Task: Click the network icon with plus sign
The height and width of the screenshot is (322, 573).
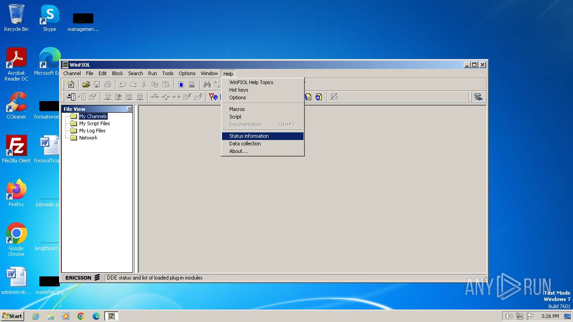Action: [x=119, y=97]
